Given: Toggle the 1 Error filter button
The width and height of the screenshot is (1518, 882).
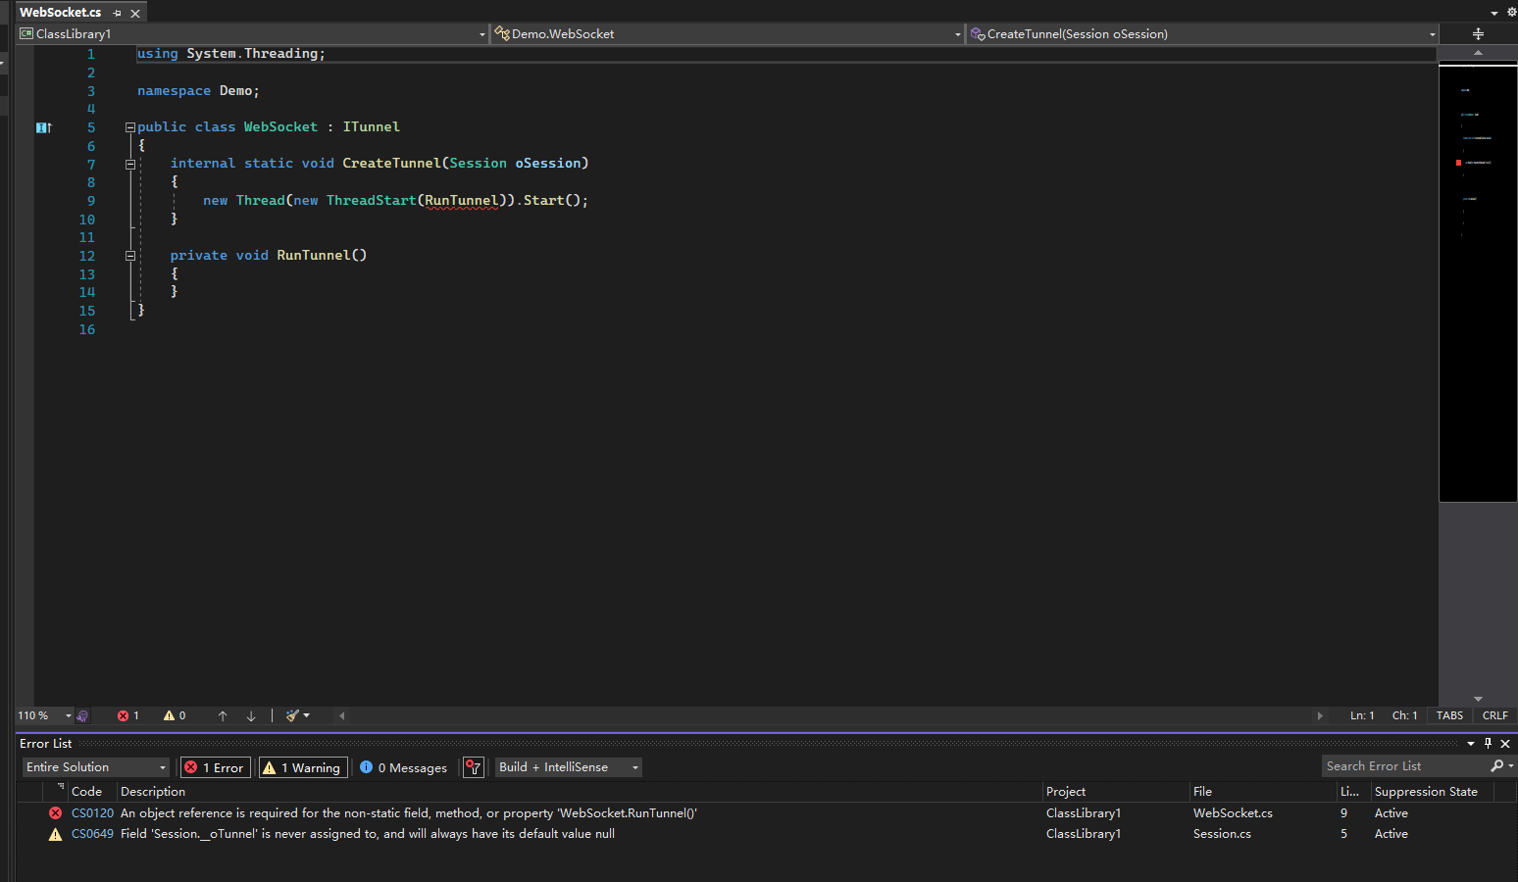Looking at the screenshot, I should [214, 767].
